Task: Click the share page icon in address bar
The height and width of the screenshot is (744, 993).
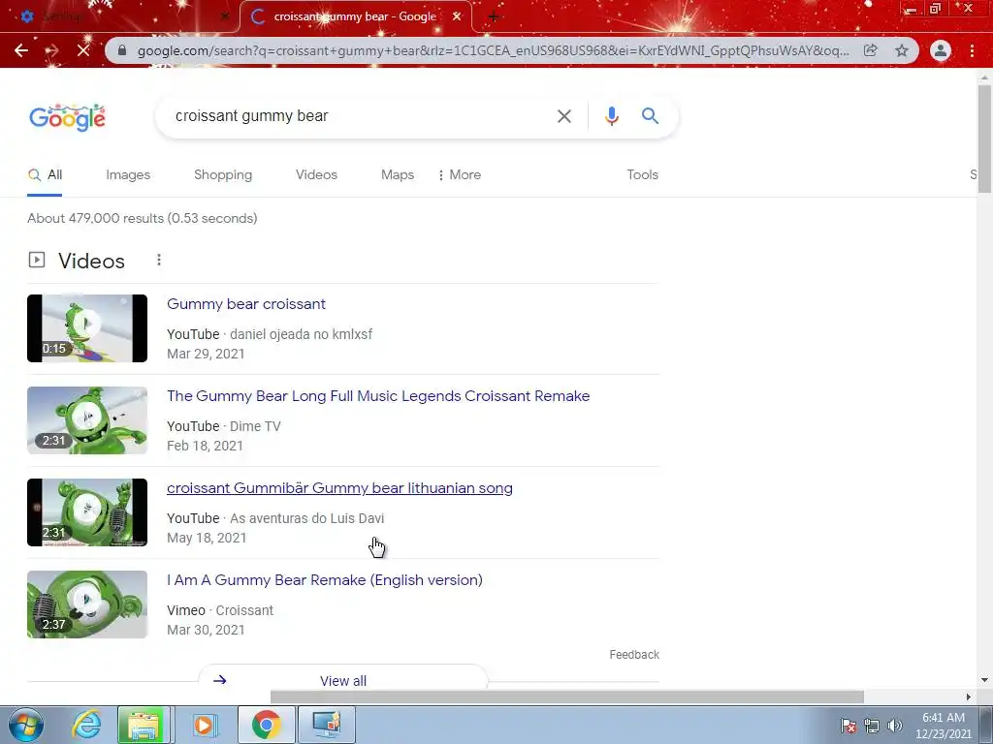Action: coord(871,50)
